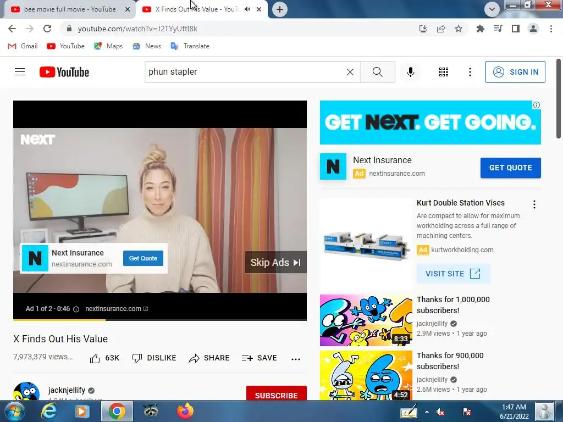
Task: Go to YouTube home via logo
Action: [x=64, y=72]
